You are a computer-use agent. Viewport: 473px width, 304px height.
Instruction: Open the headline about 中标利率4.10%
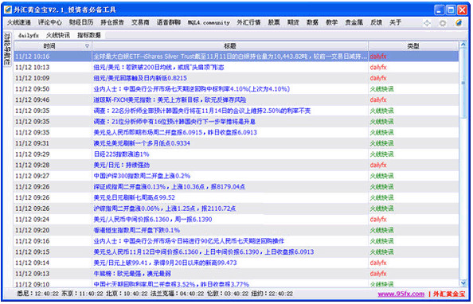point(192,89)
